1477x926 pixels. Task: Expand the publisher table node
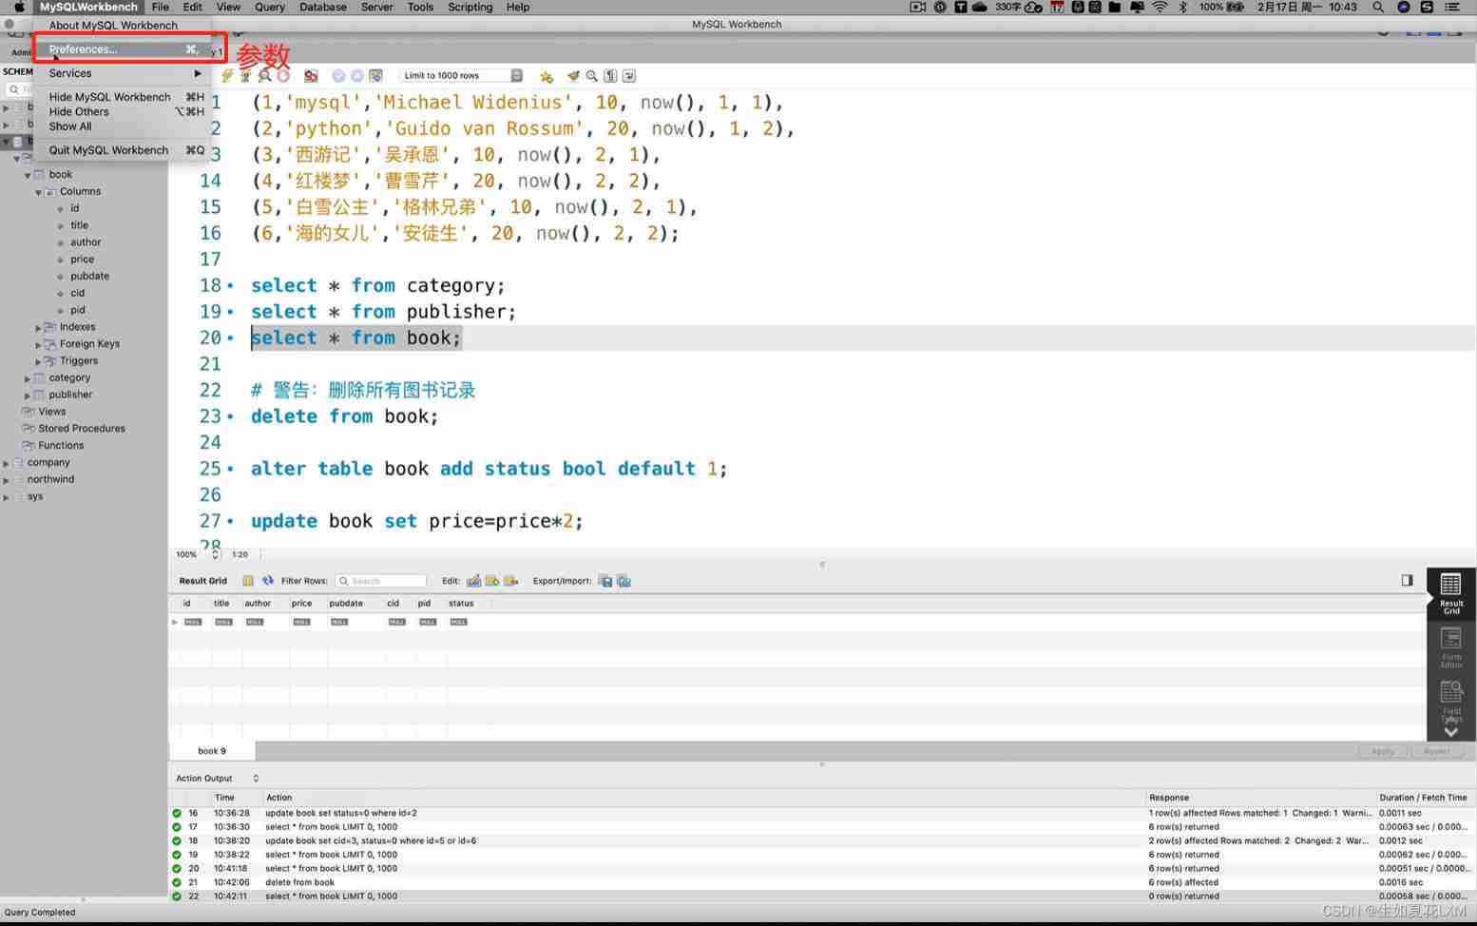click(28, 395)
